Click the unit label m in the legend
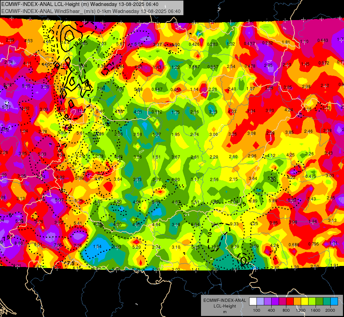 [225, 312]
